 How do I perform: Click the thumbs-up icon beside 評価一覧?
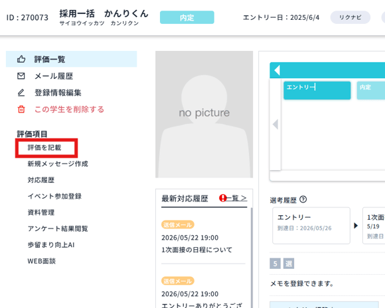pos(21,59)
